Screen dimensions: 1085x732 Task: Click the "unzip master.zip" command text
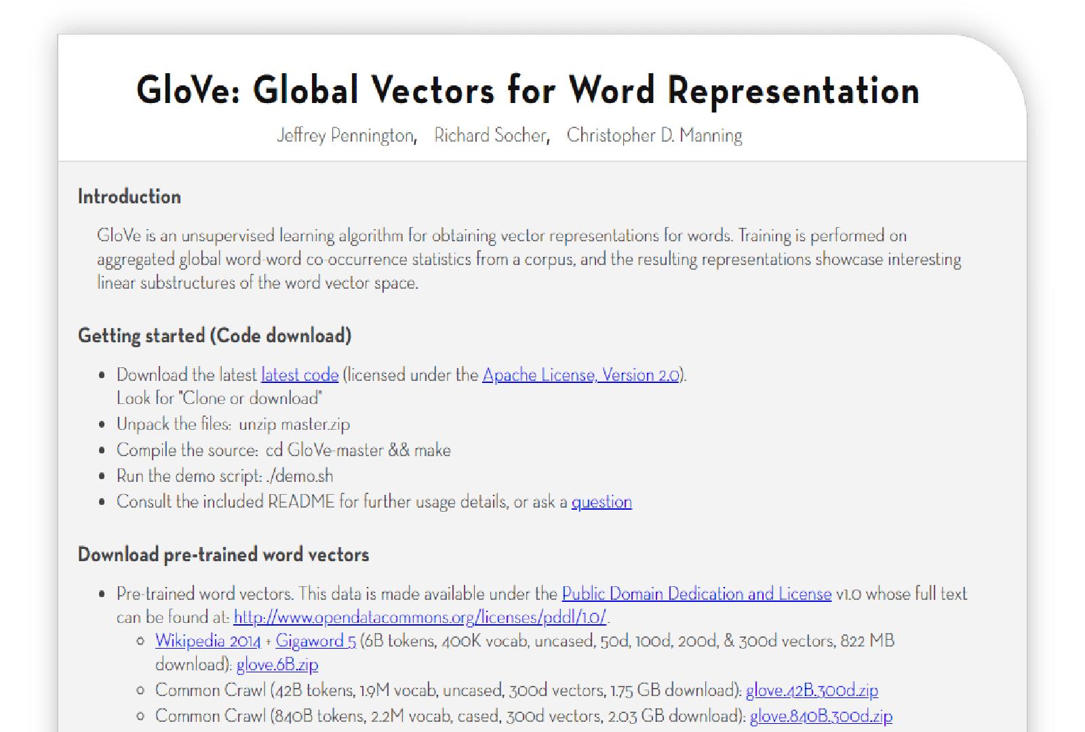coord(294,424)
